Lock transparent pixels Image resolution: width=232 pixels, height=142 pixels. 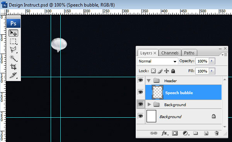[153, 71]
